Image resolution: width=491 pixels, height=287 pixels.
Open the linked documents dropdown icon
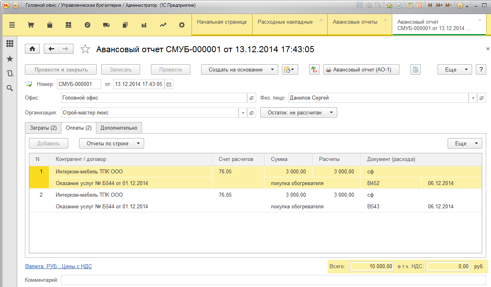click(x=290, y=69)
